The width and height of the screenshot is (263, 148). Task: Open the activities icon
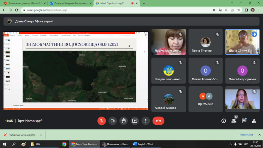254,121
